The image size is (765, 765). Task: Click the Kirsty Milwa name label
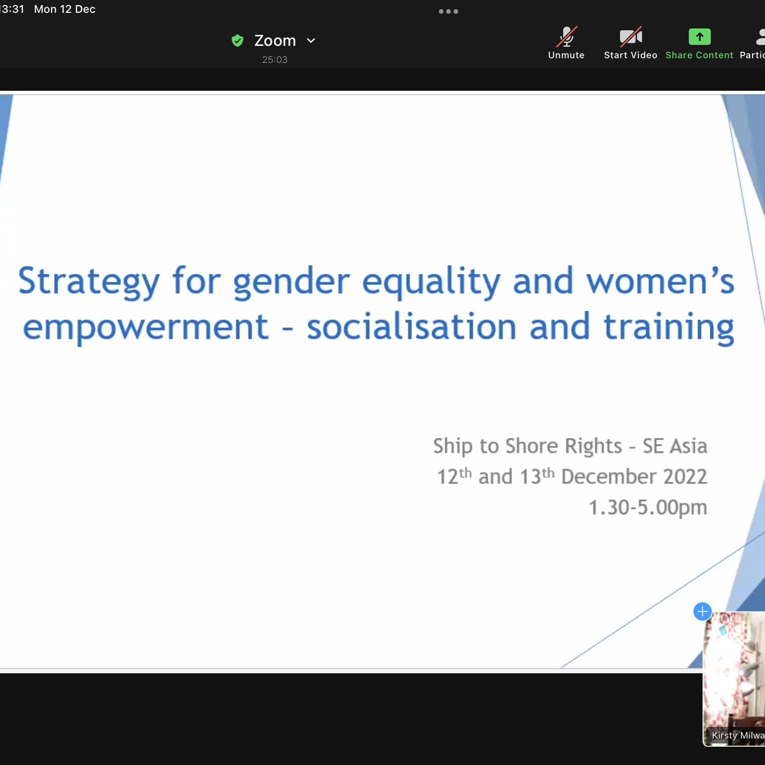[737, 735]
